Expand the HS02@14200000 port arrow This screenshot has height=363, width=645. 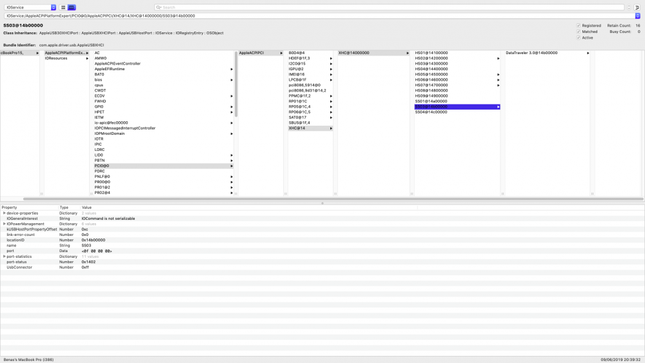click(498, 59)
